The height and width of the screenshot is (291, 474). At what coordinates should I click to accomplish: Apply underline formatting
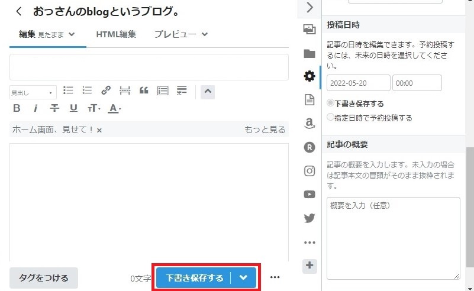73,108
